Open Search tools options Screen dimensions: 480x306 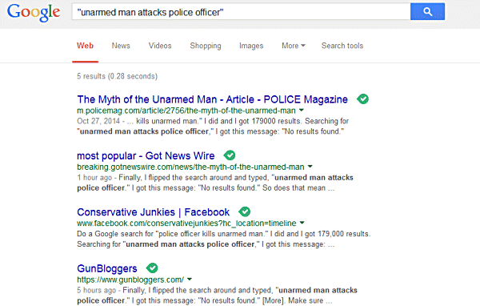[x=342, y=46]
